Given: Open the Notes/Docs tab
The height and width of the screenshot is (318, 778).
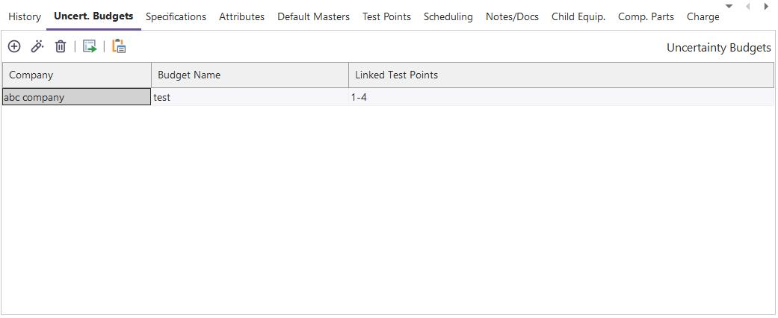Looking at the screenshot, I should (512, 16).
